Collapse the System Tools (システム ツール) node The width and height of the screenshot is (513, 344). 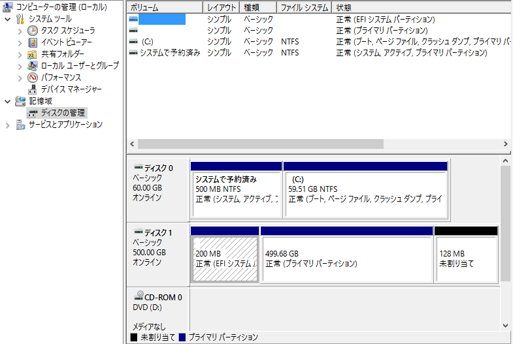[x=7, y=19]
